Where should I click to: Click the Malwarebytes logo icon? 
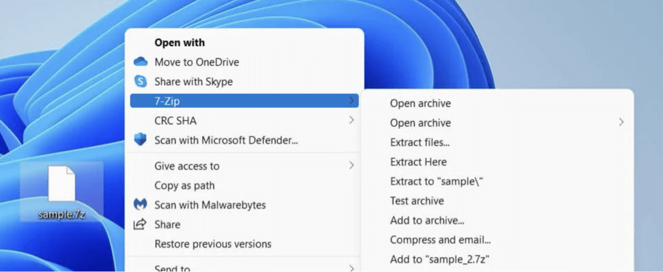click(141, 205)
